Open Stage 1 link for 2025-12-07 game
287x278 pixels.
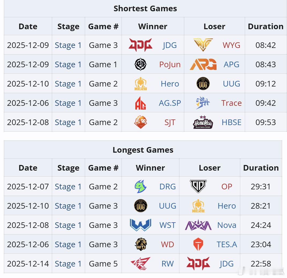pyautogui.click(x=68, y=187)
